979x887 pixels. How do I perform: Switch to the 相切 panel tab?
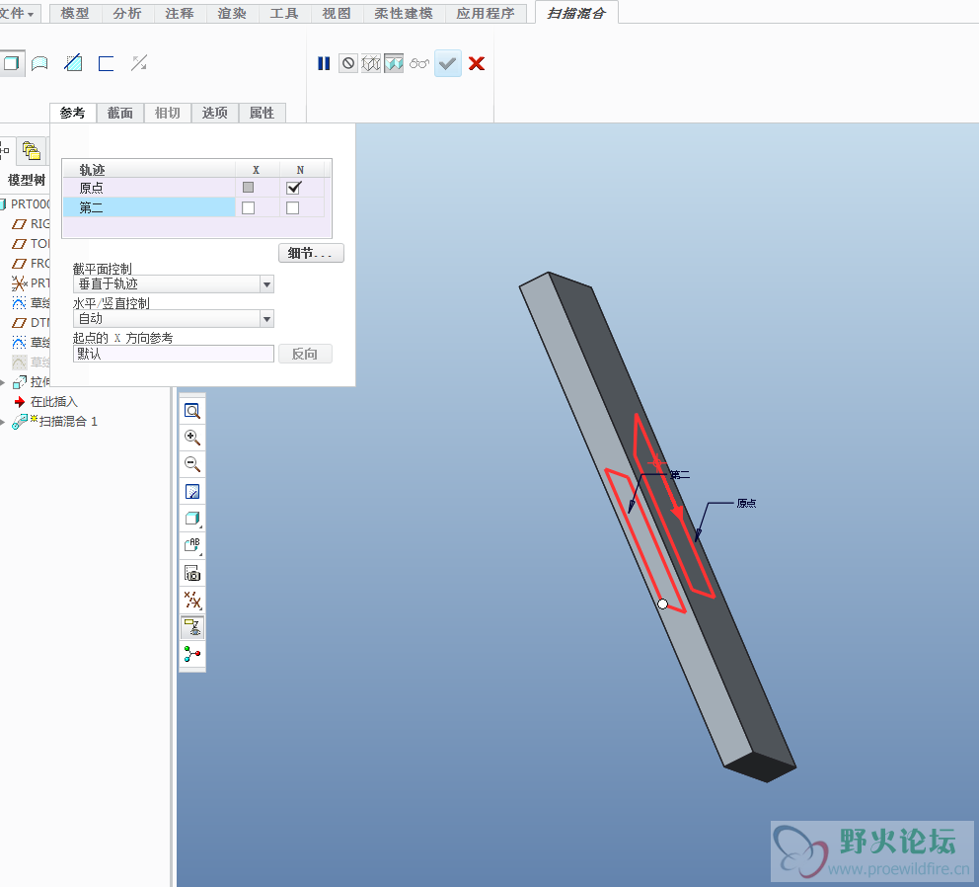[168, 113]
